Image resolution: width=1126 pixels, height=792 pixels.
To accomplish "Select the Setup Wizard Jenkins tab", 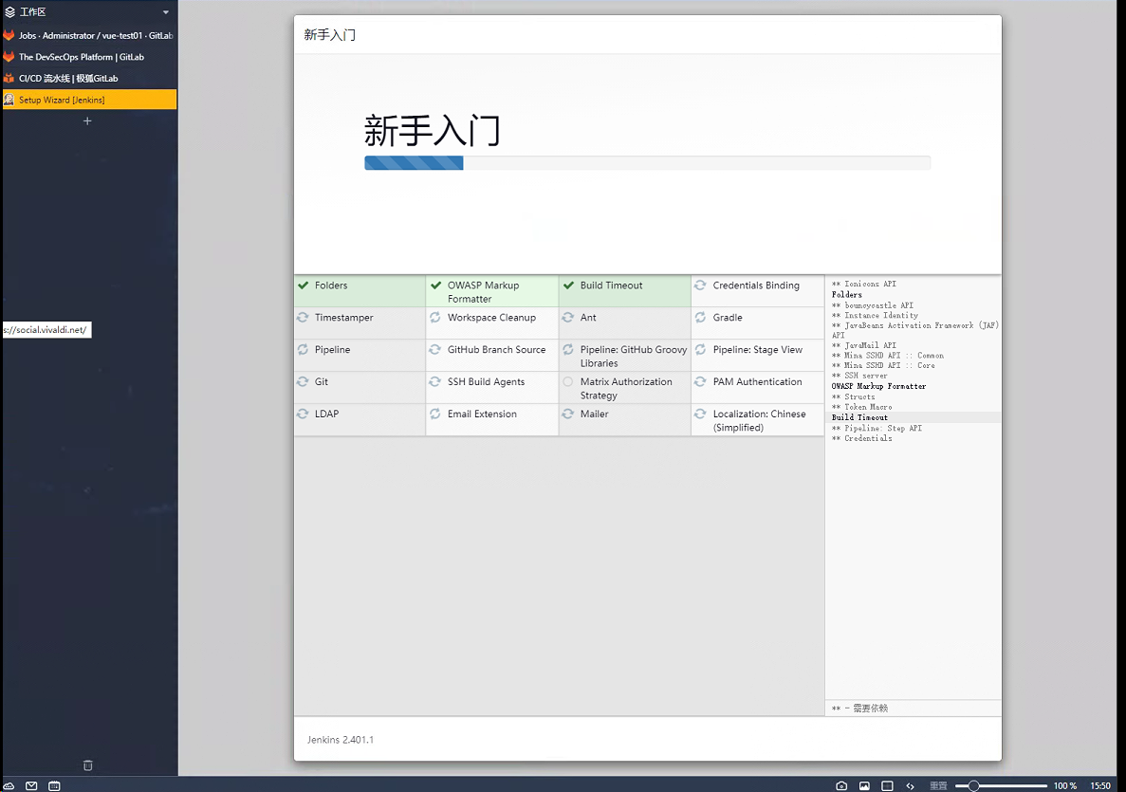I will coord(89,100).
